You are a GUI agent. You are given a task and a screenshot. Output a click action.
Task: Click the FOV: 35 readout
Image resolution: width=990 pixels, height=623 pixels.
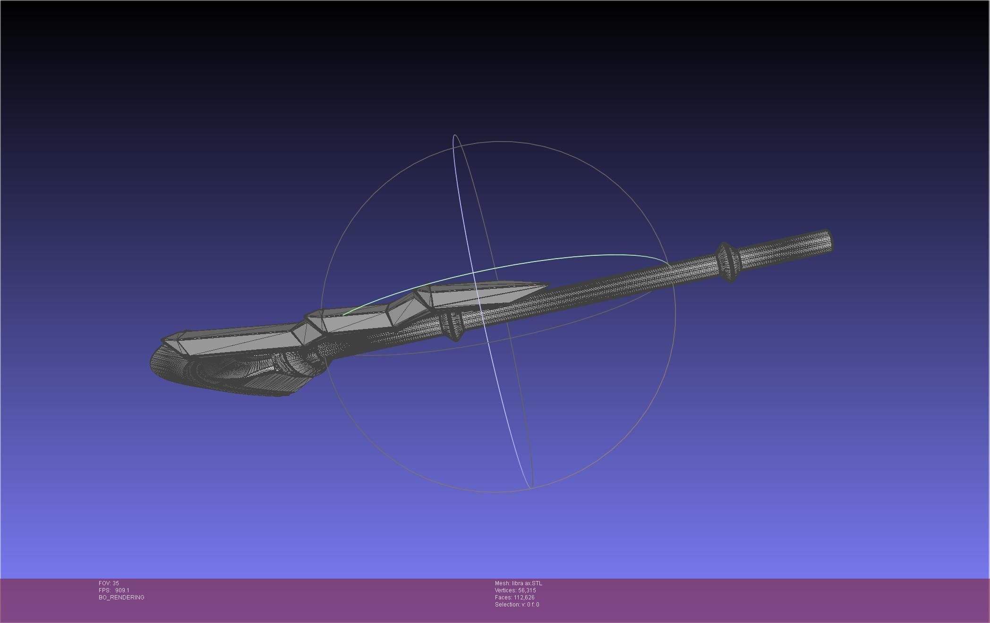[109, 583]
